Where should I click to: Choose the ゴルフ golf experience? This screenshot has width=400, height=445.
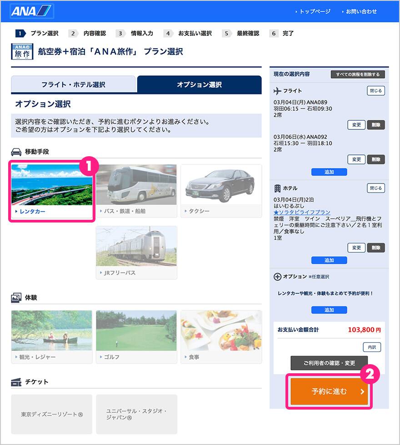pyautogui.click(x=136, y=336)
